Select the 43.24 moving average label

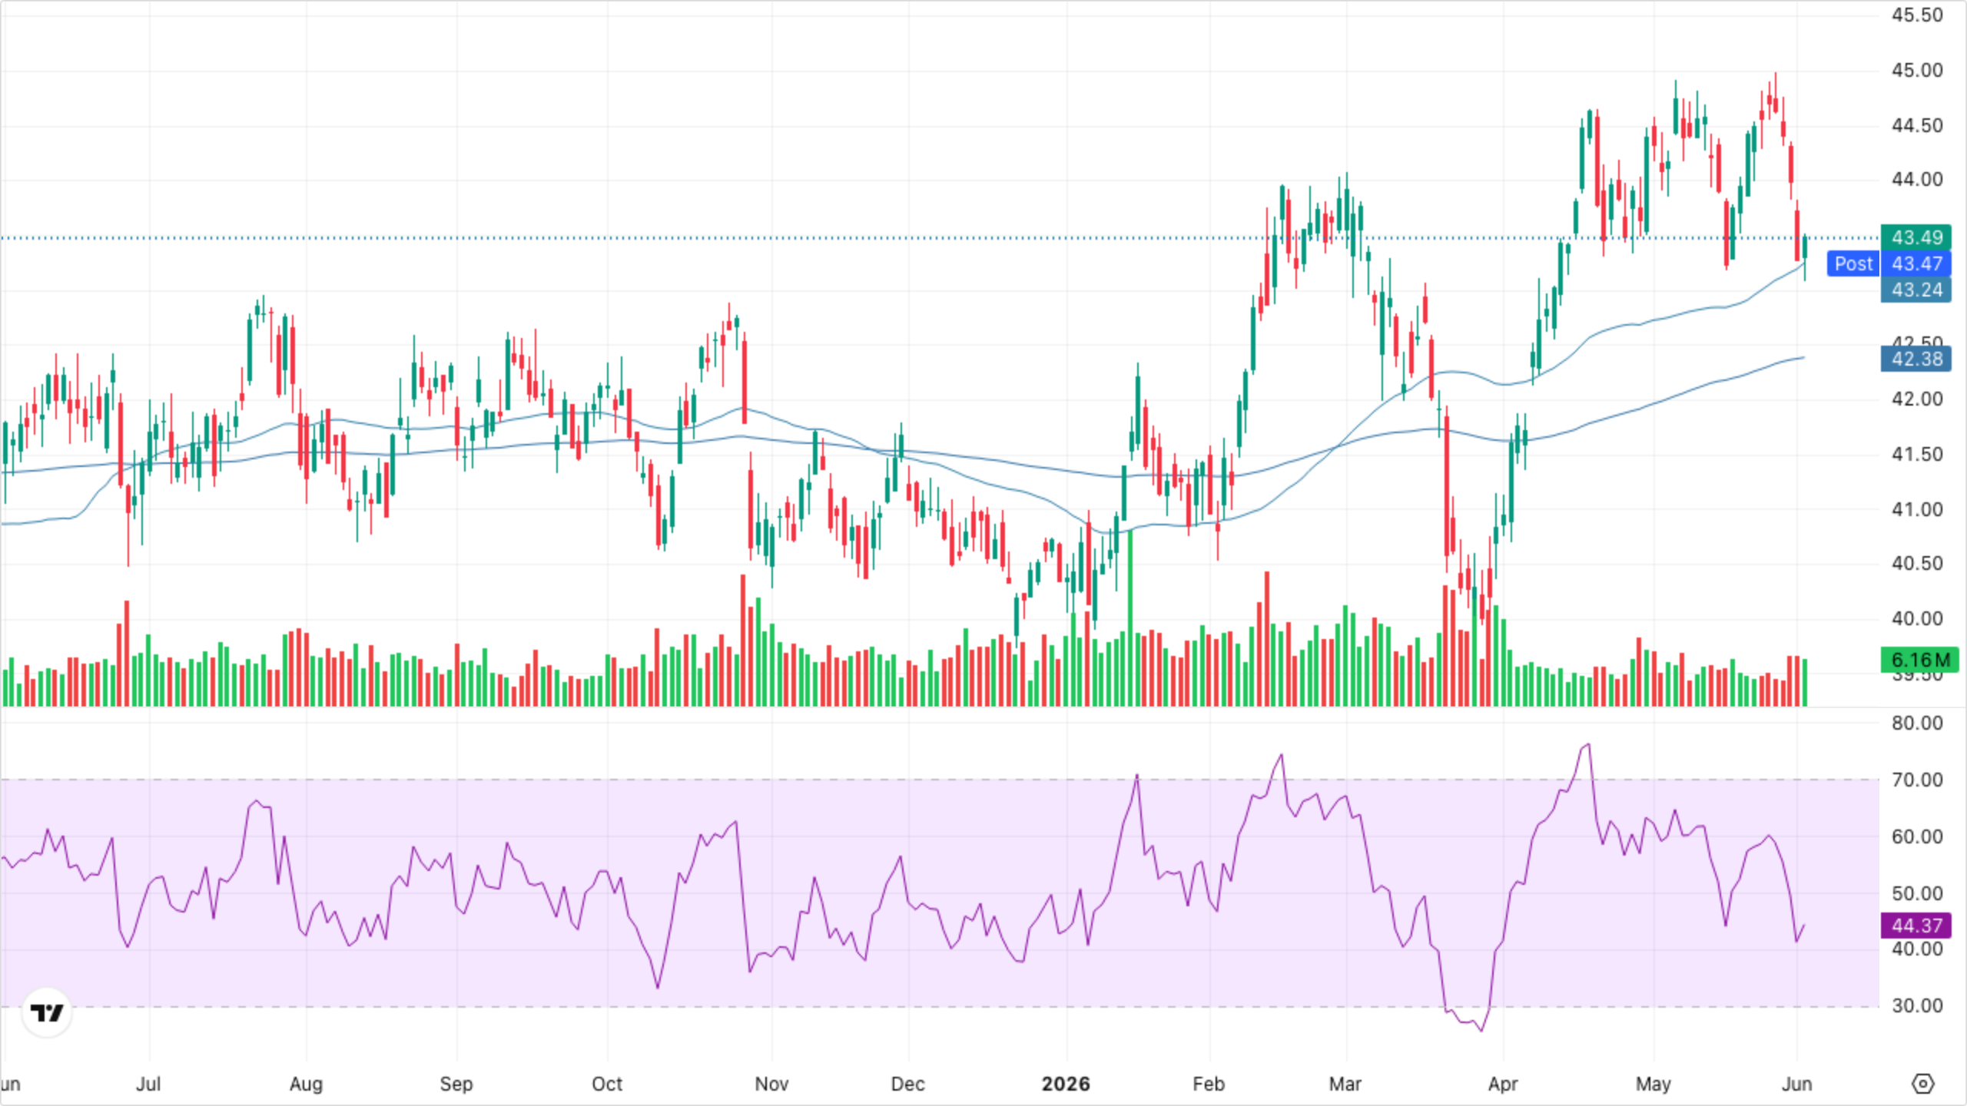point(1916,290)
